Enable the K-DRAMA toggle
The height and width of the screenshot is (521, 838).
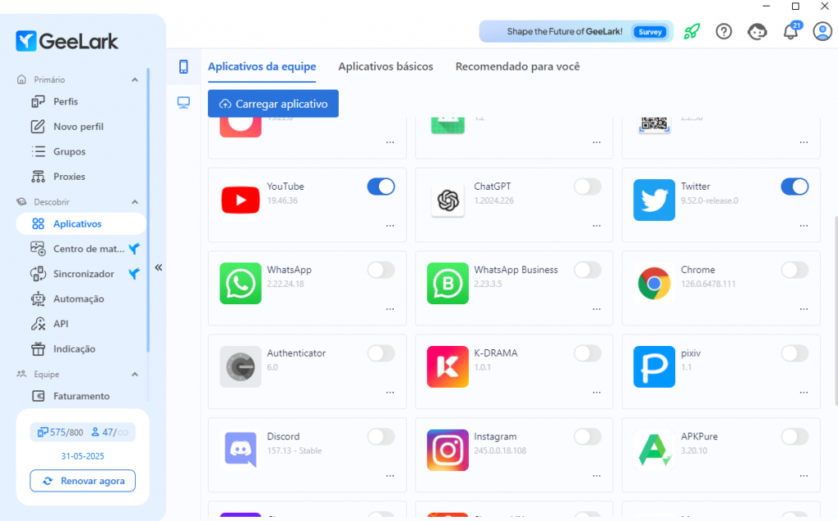click(588, 353)
